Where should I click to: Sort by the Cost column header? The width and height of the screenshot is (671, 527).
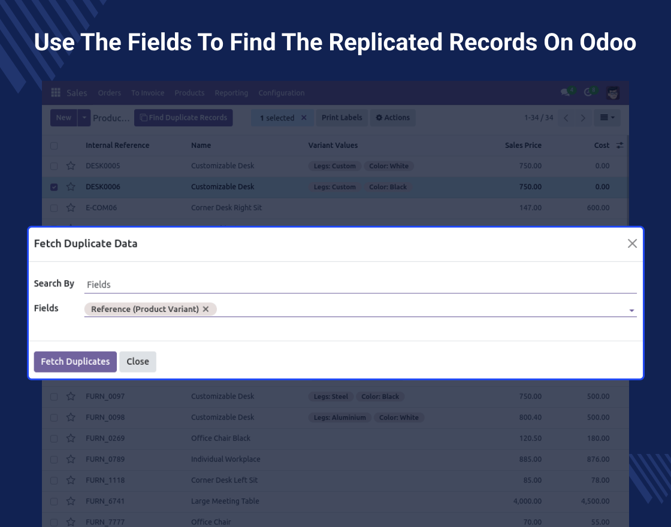click(602, 146)
